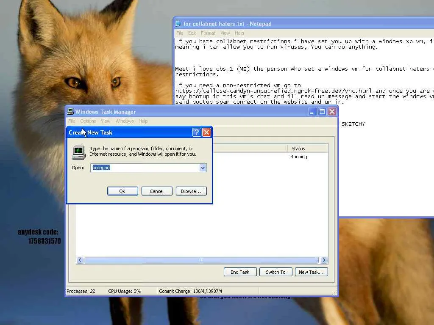Click Switch To button
The height and width of the screenshot is (325, 434).
click(x=275, y=272)
